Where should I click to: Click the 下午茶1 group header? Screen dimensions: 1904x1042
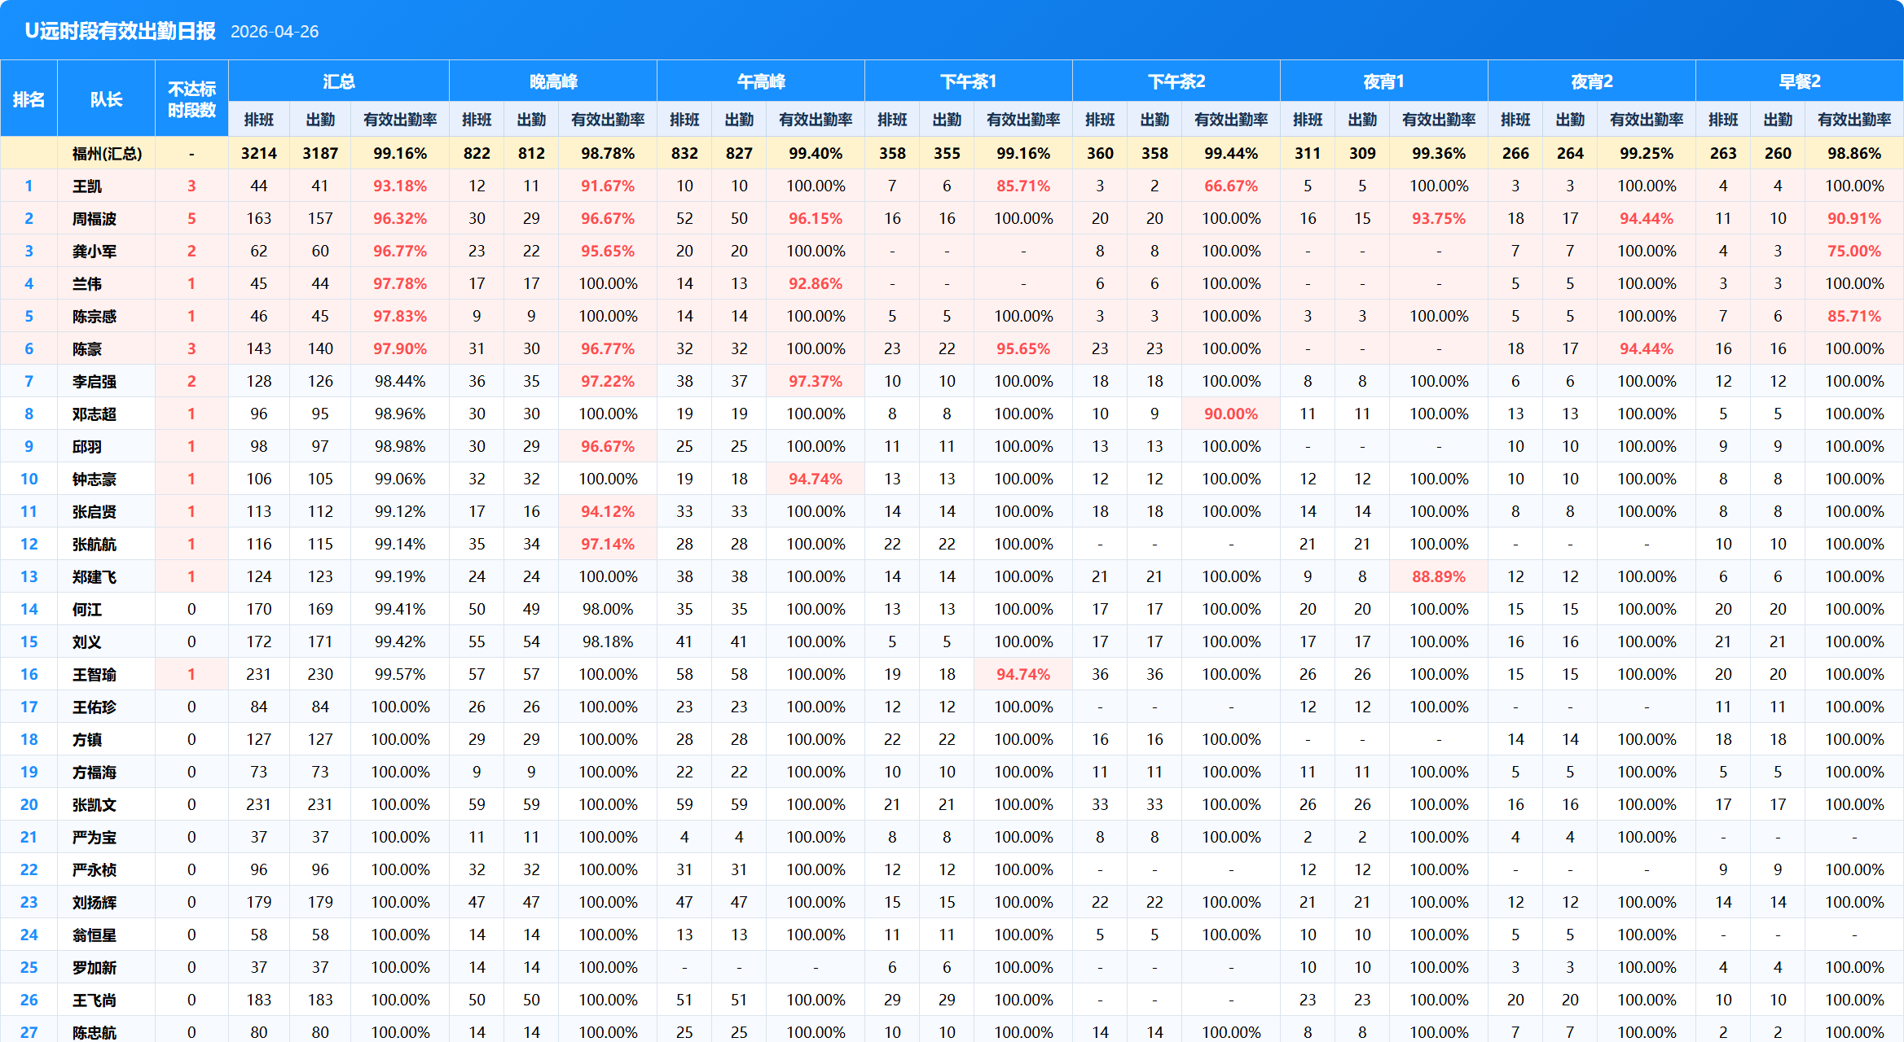(x=968, y=81)
